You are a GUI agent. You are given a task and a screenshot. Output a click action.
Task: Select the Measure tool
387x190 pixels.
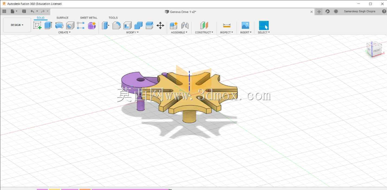click(227, 25)
